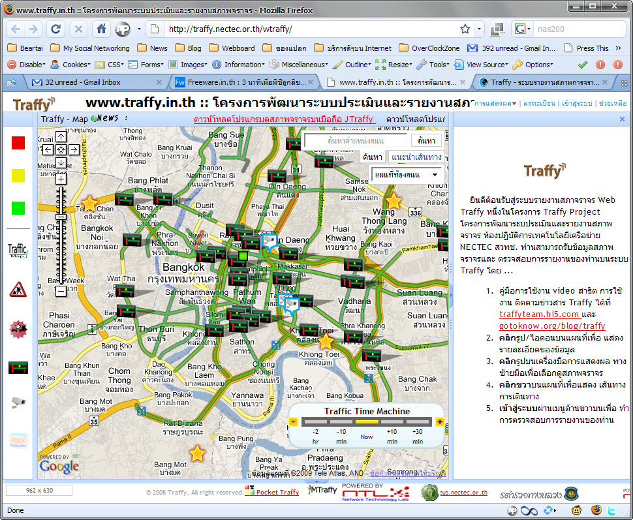Select the แนะนำเส้นทาง route tab on map
This screenshot has height=520, width=633.
coord(416,157)
